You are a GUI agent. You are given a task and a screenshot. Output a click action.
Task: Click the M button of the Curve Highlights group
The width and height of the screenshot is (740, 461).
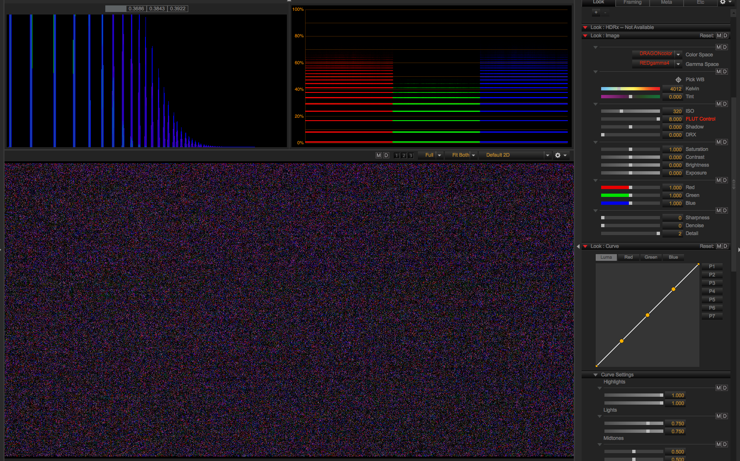[x=719, y=388]
